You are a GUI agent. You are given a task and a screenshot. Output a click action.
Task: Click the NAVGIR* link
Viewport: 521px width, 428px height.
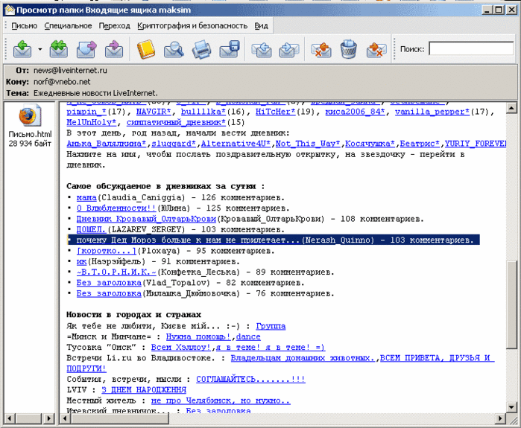point(154,112)
